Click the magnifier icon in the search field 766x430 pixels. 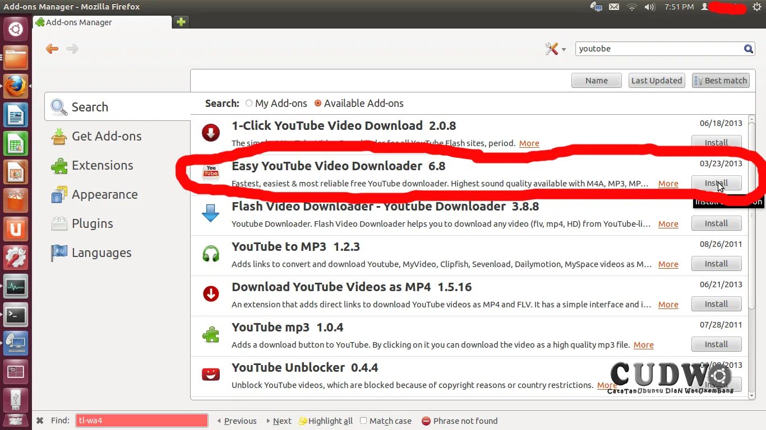coord(749,49)
